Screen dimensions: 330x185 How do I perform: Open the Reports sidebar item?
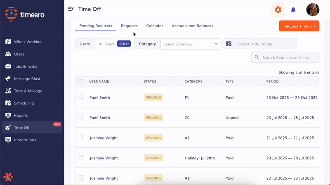pyautogui.click(x=21, y=115)
